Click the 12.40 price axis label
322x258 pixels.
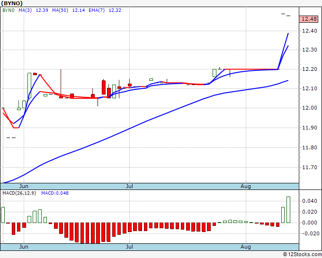tap(310, 31)
